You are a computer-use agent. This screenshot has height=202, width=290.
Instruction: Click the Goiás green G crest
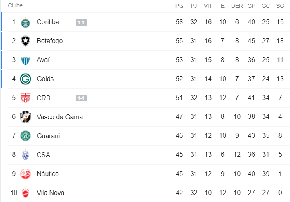pos(26,79)
